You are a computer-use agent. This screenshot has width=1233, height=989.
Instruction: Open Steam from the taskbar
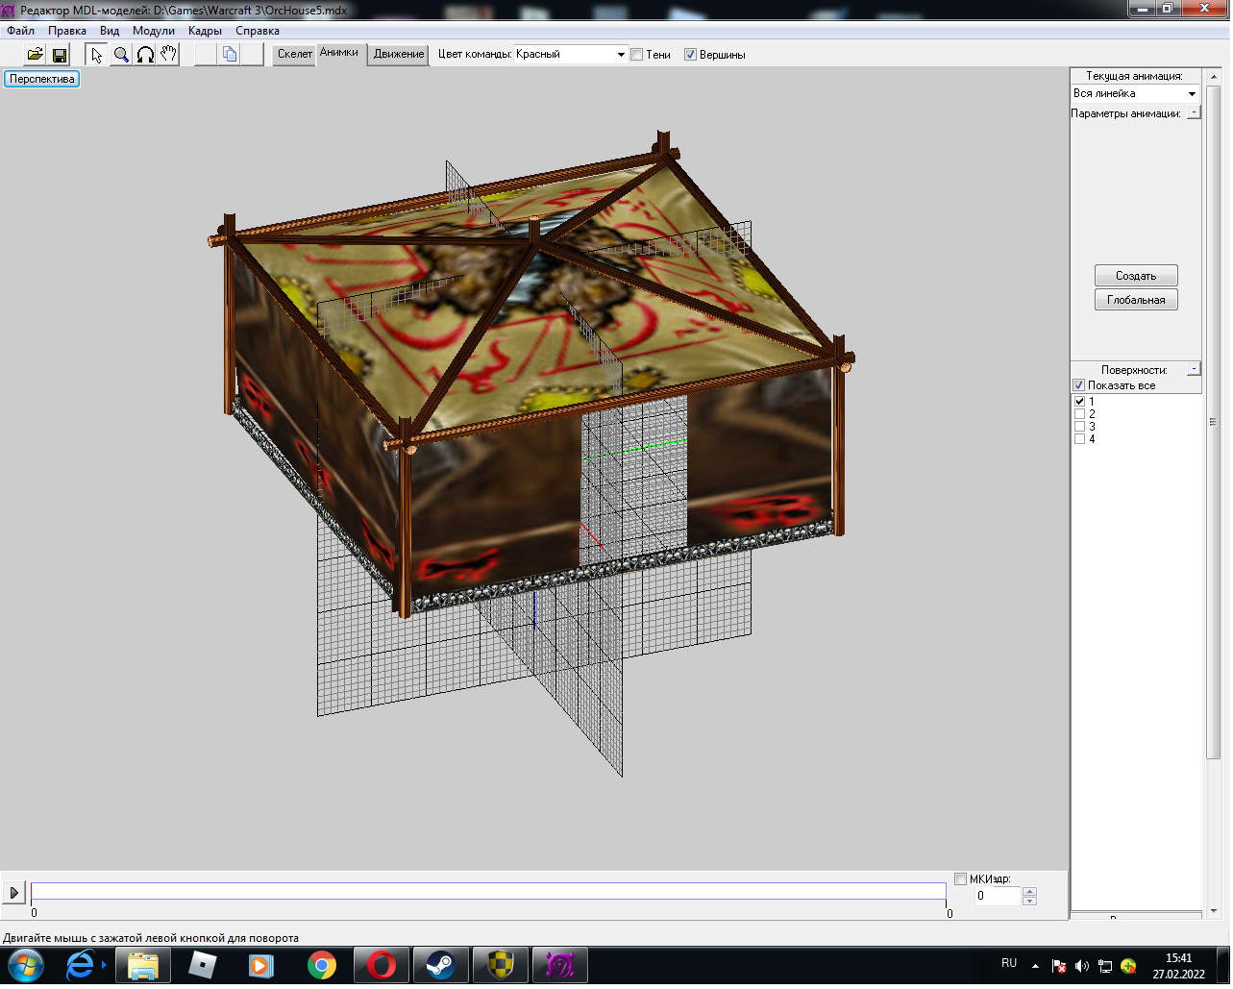coord(441,965)
